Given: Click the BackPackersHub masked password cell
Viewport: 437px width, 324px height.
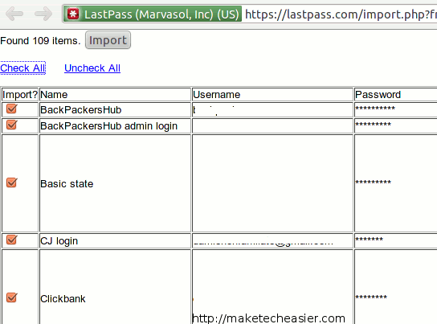Looking at the screenshot, I should point(396,110).
